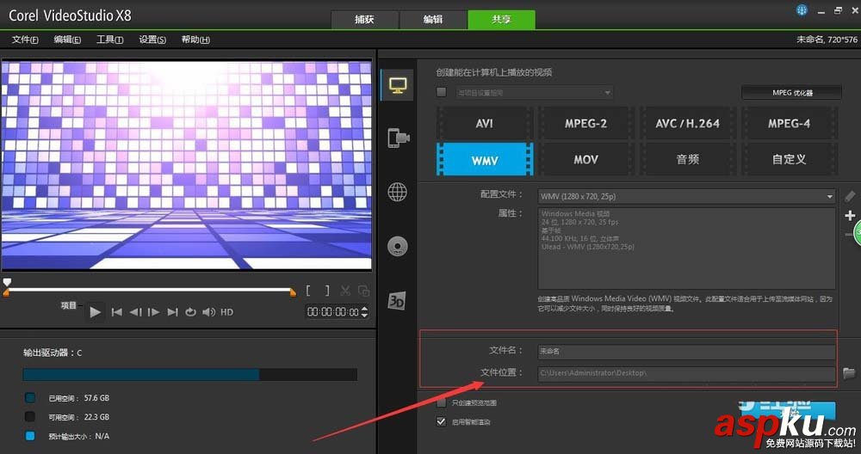Viewport: 861px width, 454px height.
Task: Click the globe icon in title bar
Action: point(802,10)
